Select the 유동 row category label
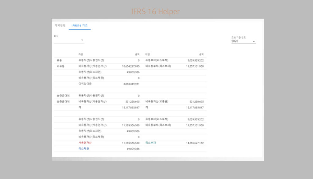This screenshot has width=313, height=179. pos(59,60)
